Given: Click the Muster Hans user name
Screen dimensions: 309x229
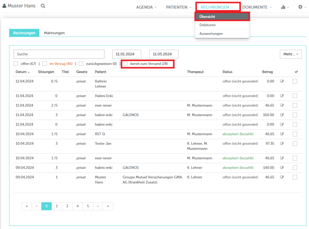Looking at the screenshot, I should click(22, 6).
